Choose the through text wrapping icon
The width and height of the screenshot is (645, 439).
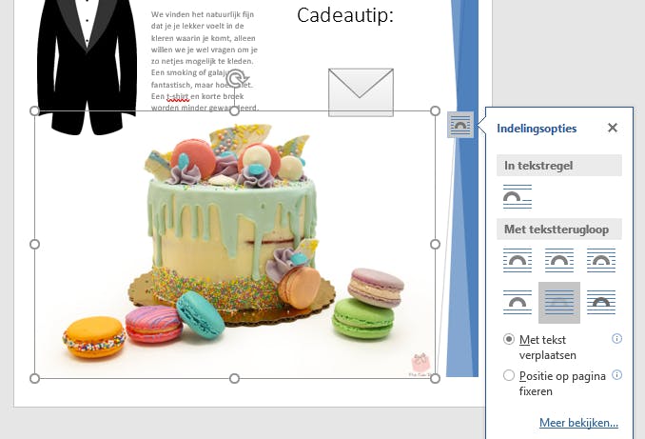pyautogui.click(x=601, y=260)
